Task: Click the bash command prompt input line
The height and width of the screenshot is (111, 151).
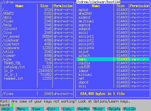Action: point(75,105)
